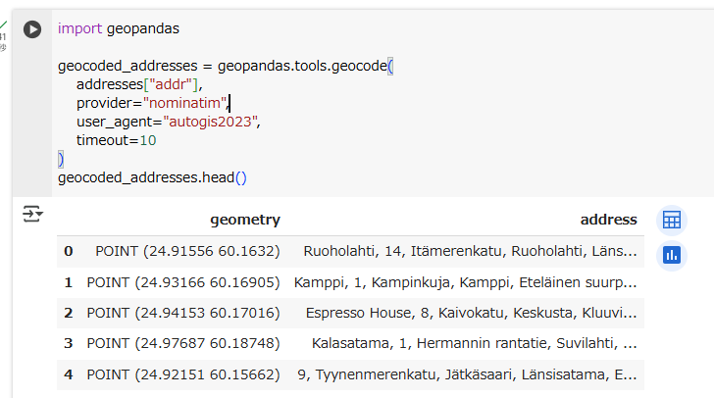This screenshot has width=714, height=398.
Task: Click the timeout=10 code line
Action: pos(116,140)
